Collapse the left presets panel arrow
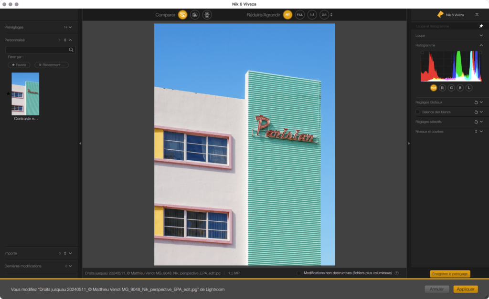 [x=80, y=143]
